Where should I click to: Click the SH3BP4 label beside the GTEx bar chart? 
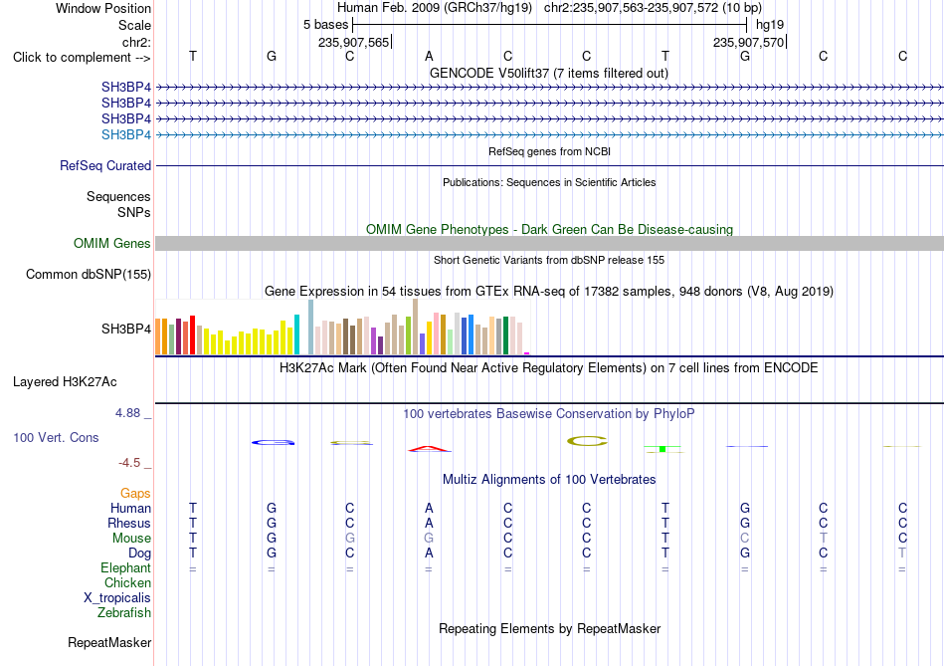coord(126,329)
